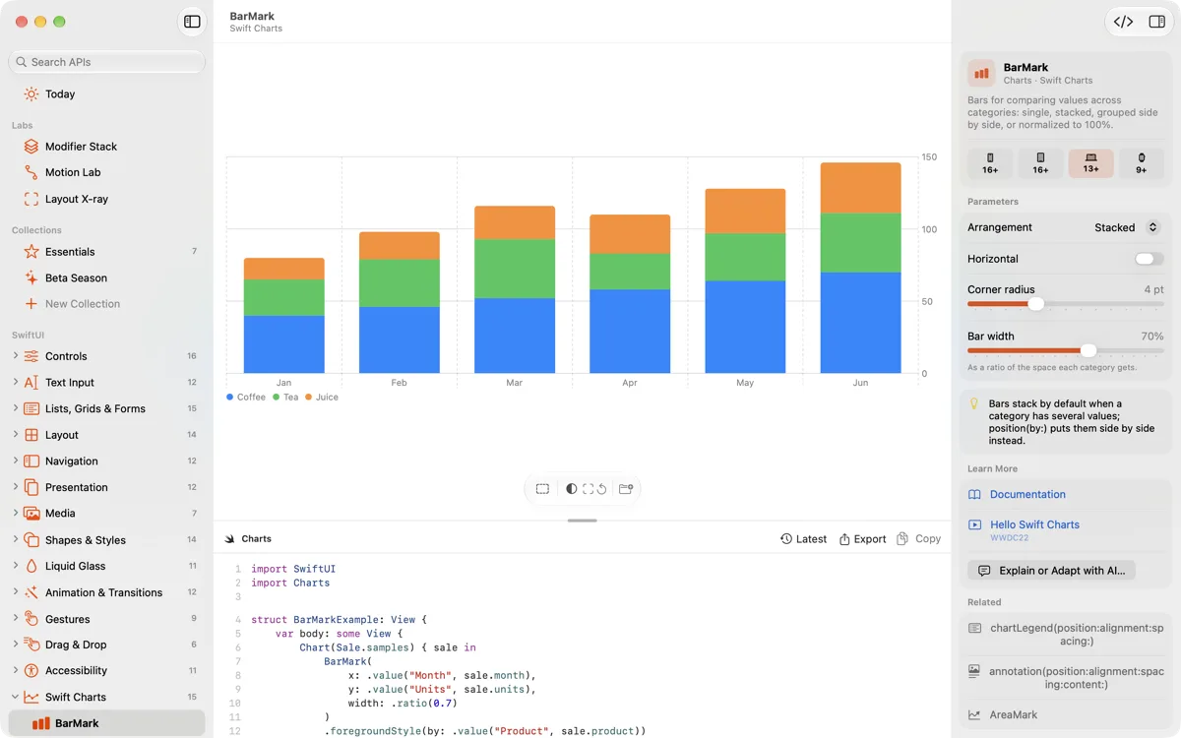Show code view with angle brackets icon

tap(1123, 22)
